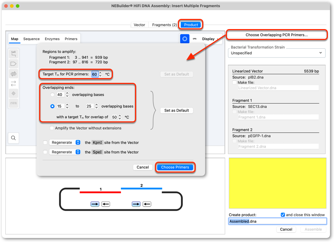Adjust the 25 maximum overlap stepper

[x=97, y=106]
